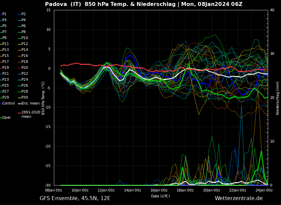Pick the '-20' temperature tick label
This screenshot has height=205, width=281.
[x=48, y=146]
